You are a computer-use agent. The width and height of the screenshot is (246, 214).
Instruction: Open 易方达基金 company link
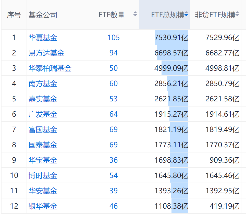click(46, 53)
